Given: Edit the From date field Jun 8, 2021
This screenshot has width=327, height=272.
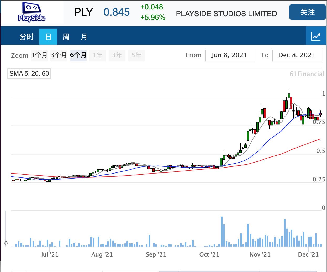Looking at the screenshot, I should (230, 55).
